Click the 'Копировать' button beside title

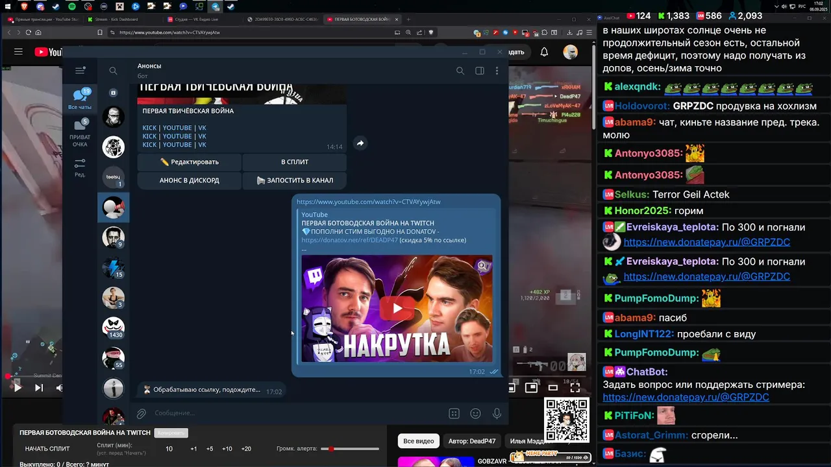[x=171, y=433]
